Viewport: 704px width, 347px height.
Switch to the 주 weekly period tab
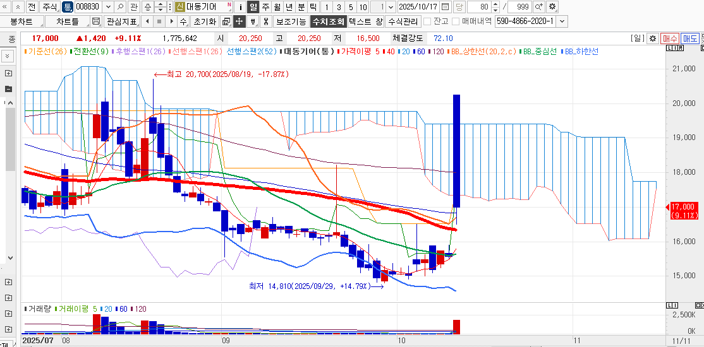click(265, 7)
